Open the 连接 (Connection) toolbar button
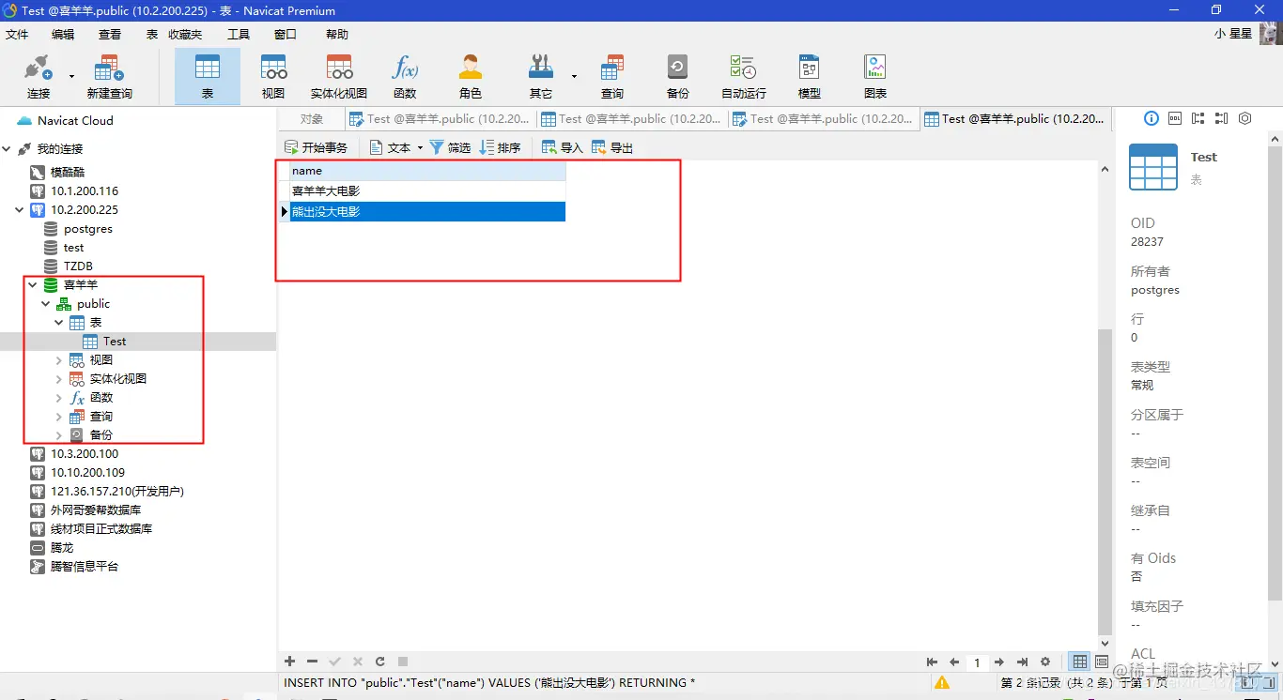 tap(39, 77)
